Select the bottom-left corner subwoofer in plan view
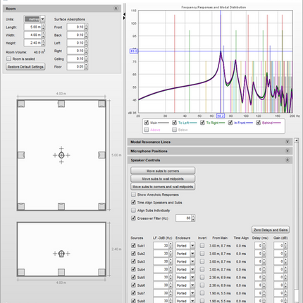 point(21,206)
